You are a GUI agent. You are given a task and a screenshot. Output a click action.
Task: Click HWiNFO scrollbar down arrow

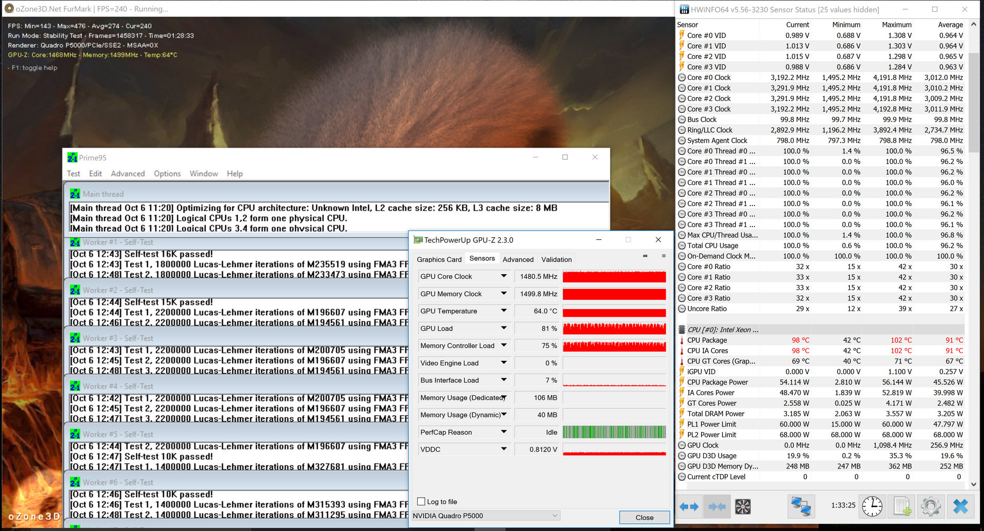coord(974,484)
